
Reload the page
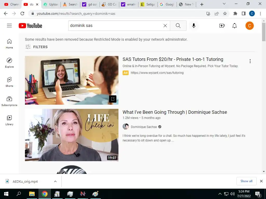(22, 13)
